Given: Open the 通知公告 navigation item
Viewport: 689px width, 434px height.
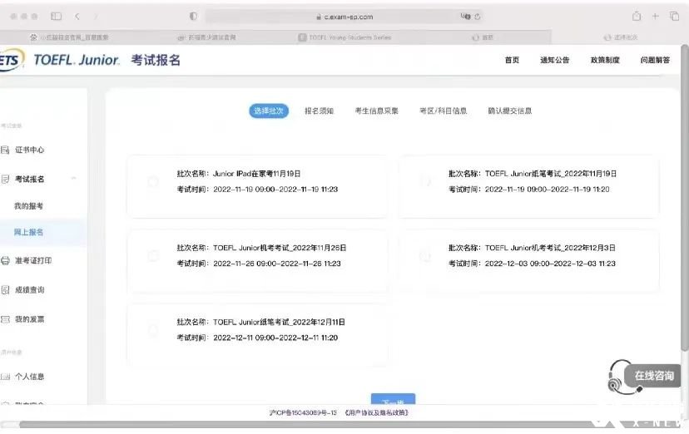Looking at the screenshot, I should (x=554, y=60).
